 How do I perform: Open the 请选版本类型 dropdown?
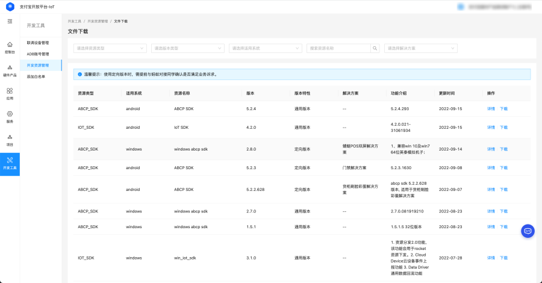tap(188, 48)
